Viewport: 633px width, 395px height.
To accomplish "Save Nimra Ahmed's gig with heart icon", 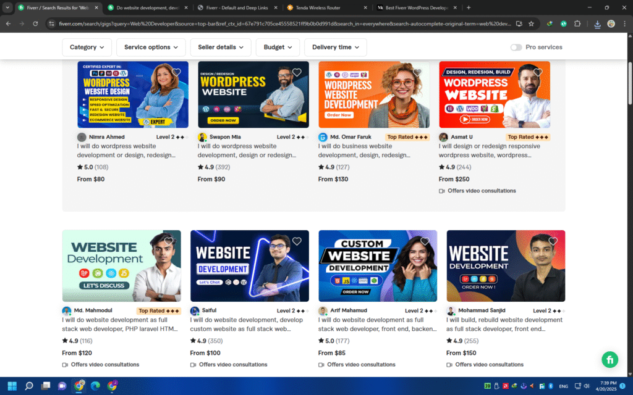I will pos(176,72).
